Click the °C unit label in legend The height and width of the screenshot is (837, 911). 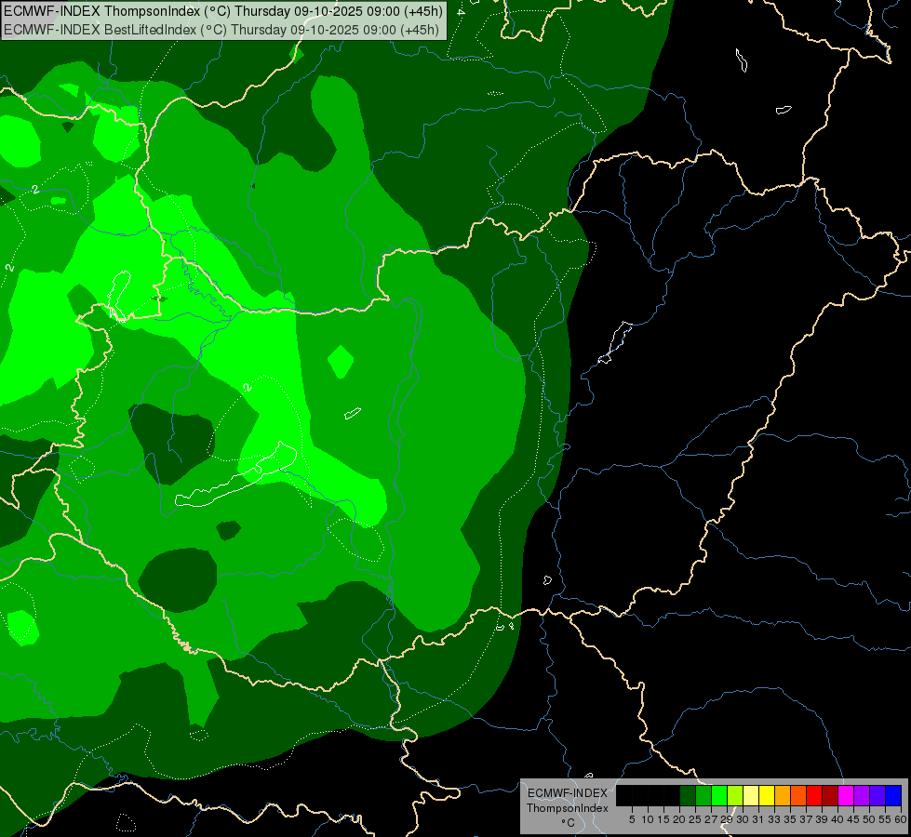[567, 822]
